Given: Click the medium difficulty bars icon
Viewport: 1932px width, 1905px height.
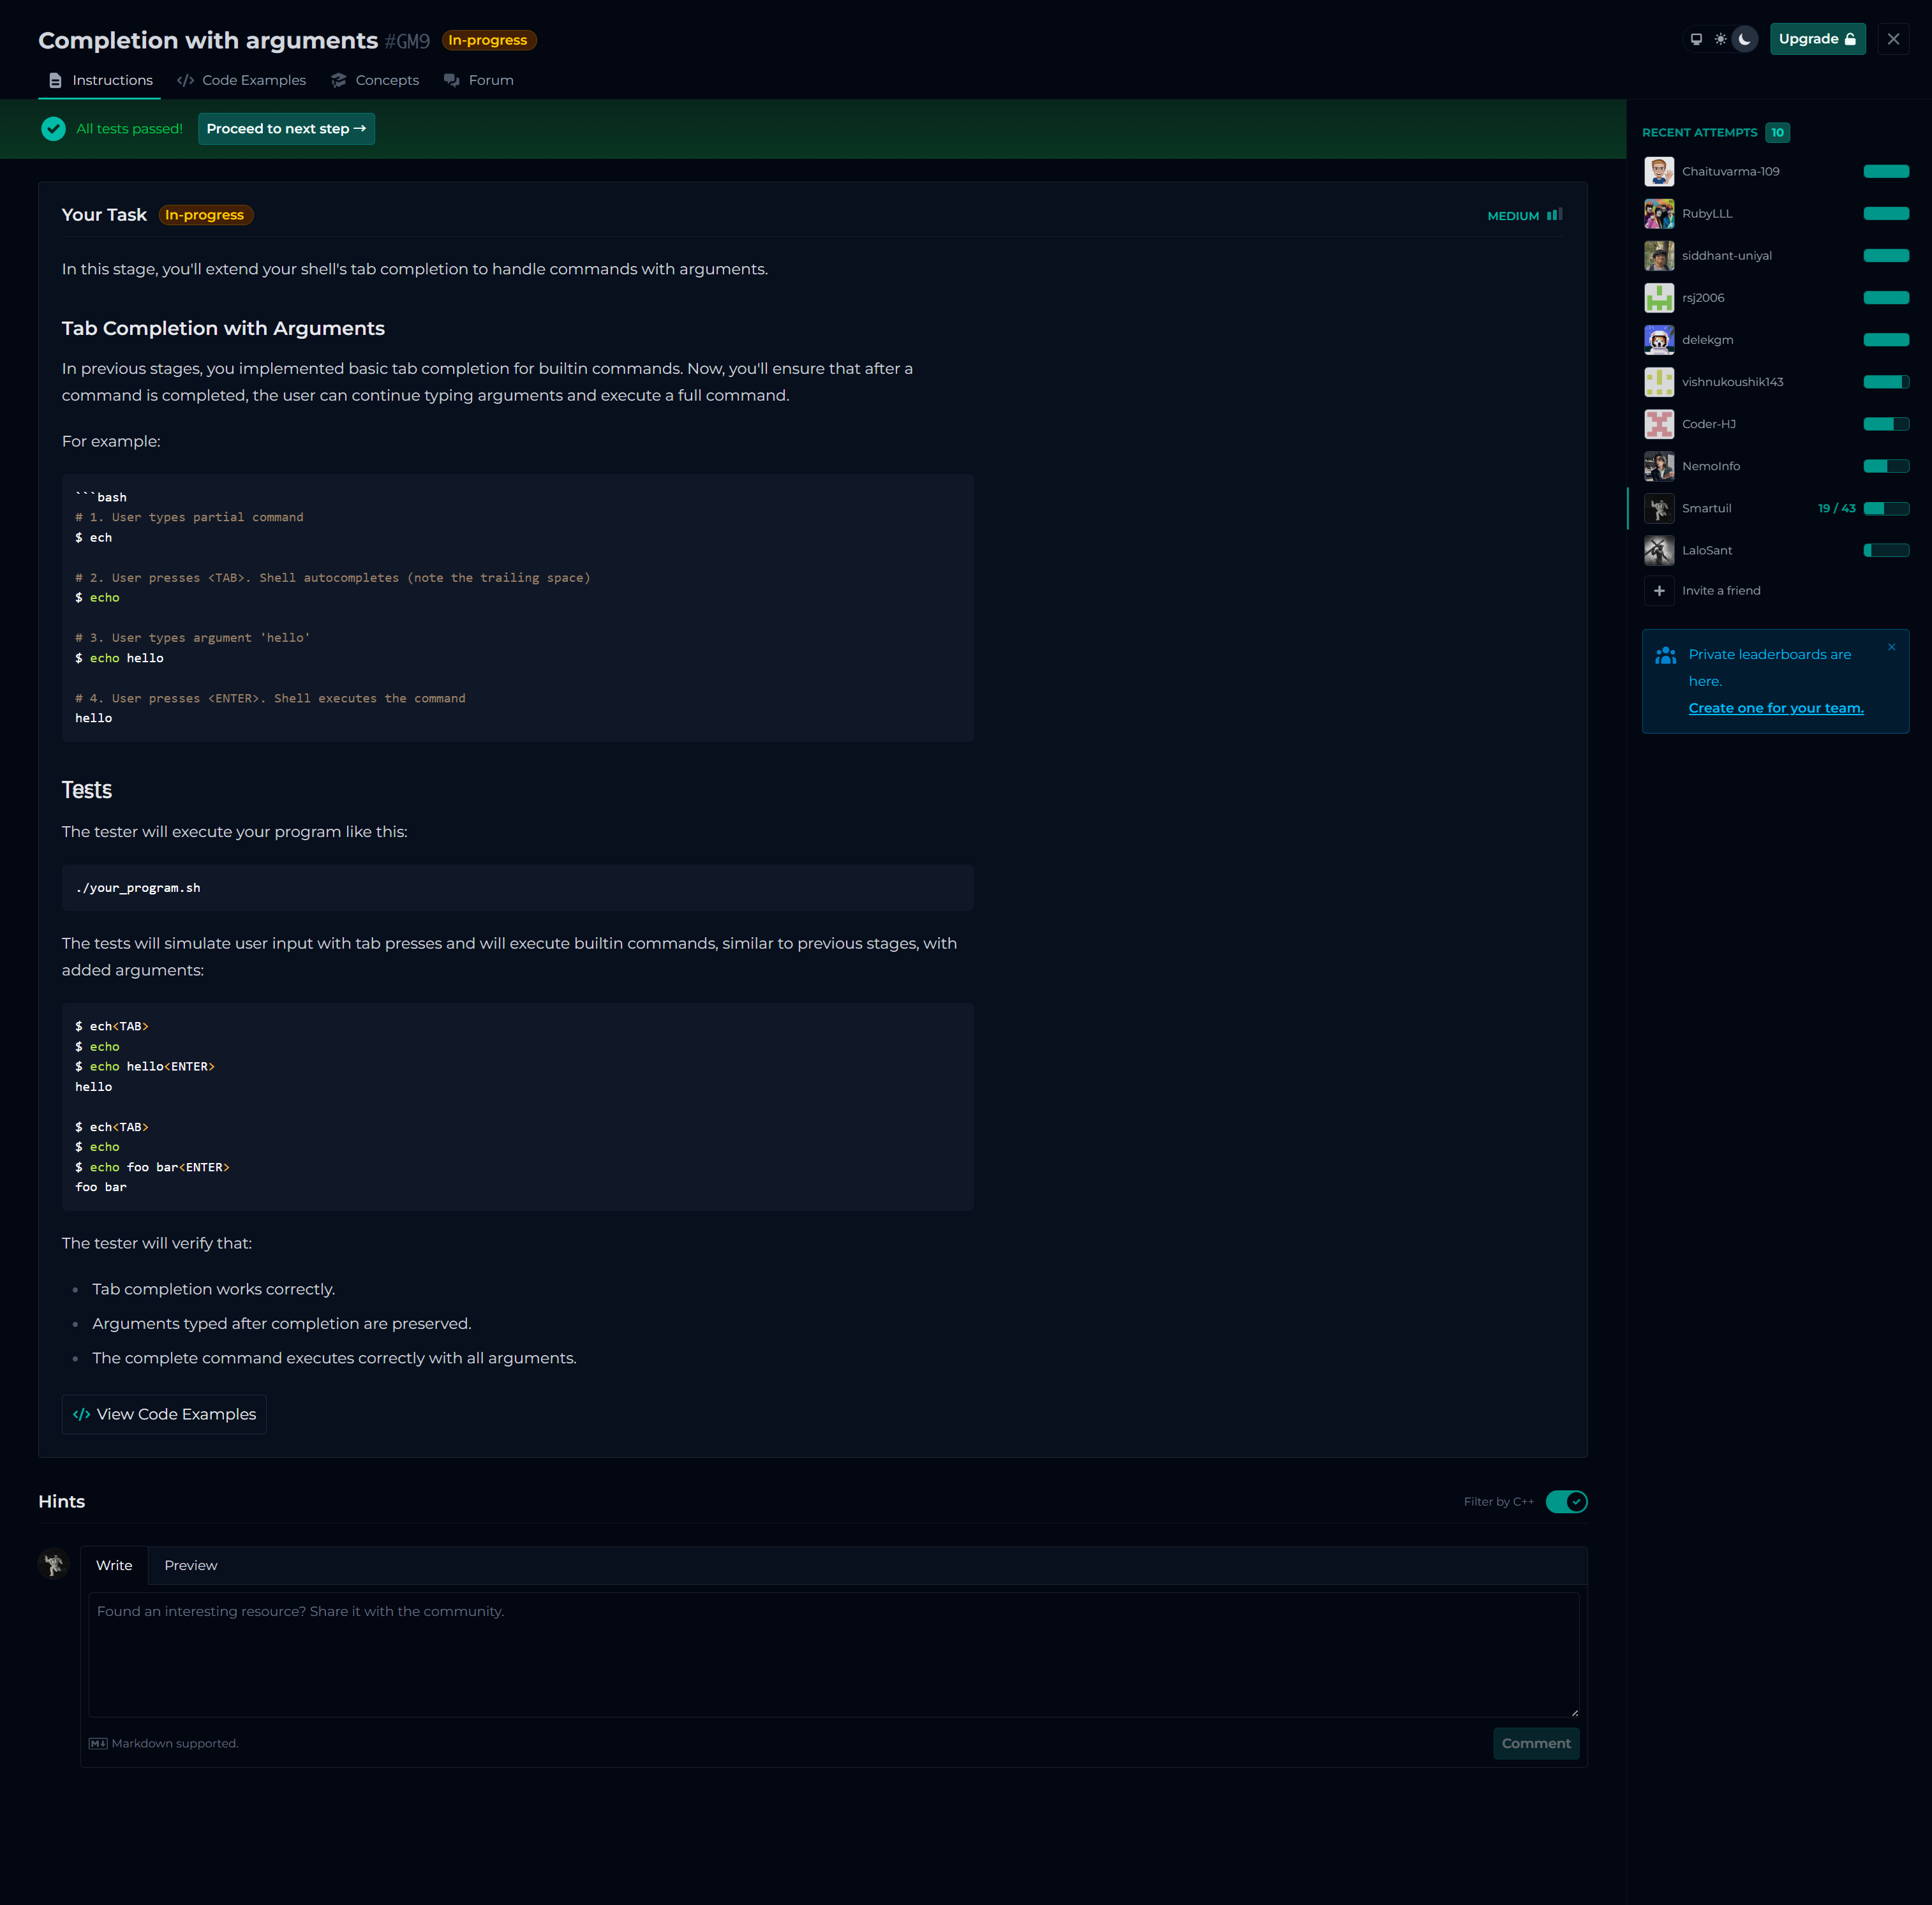Looking at the screenshot, I should 1554,215.
